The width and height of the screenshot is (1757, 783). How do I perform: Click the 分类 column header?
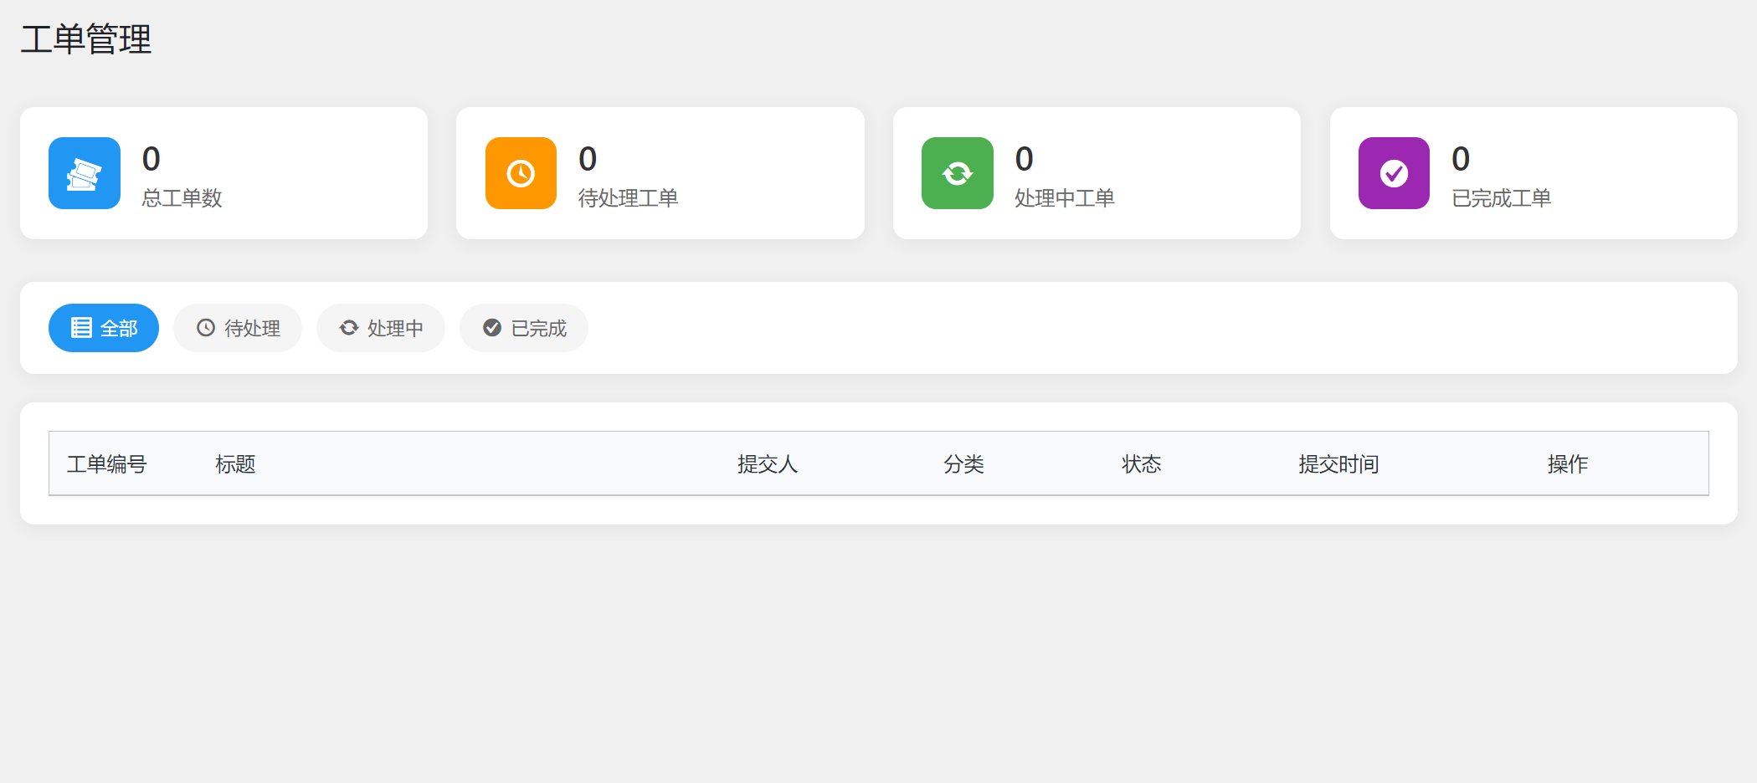click(x=963, y=463)
